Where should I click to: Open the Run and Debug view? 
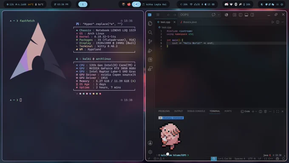150,51
